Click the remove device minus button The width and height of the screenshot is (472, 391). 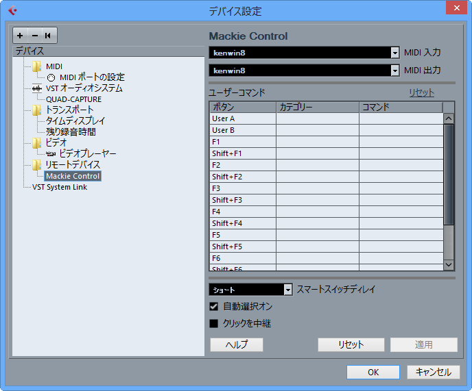(x=35, y=36)
